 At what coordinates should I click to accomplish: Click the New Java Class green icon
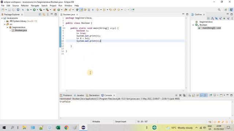click(58, 10)
